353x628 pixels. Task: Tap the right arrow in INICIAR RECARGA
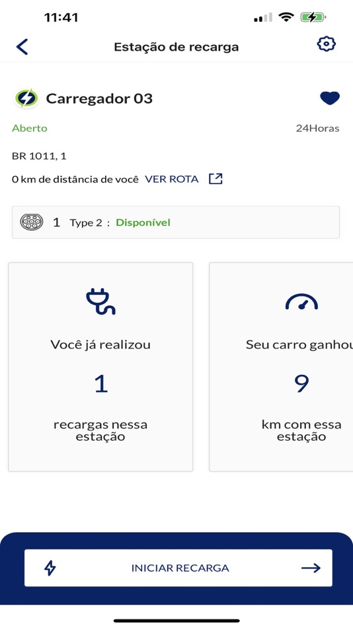(x=311, y=568)
